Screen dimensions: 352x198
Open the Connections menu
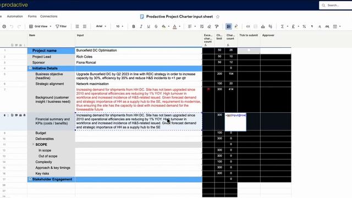(49, 16)
